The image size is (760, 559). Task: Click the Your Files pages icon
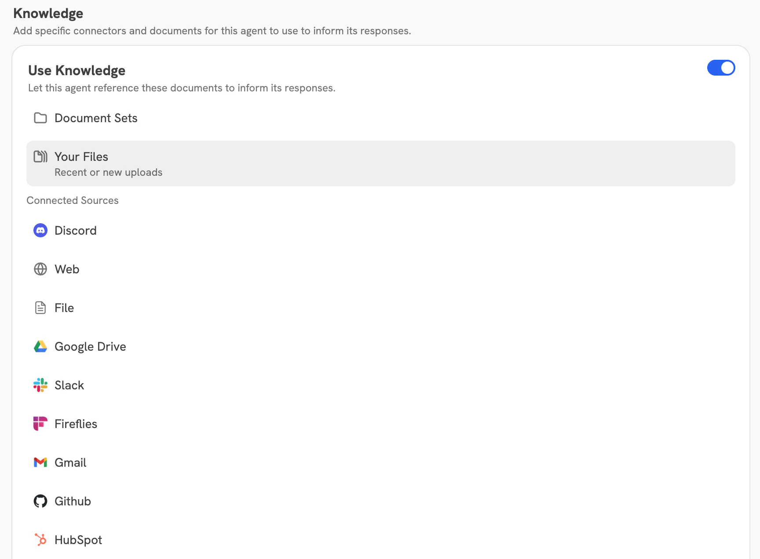(x=40, y=156)
